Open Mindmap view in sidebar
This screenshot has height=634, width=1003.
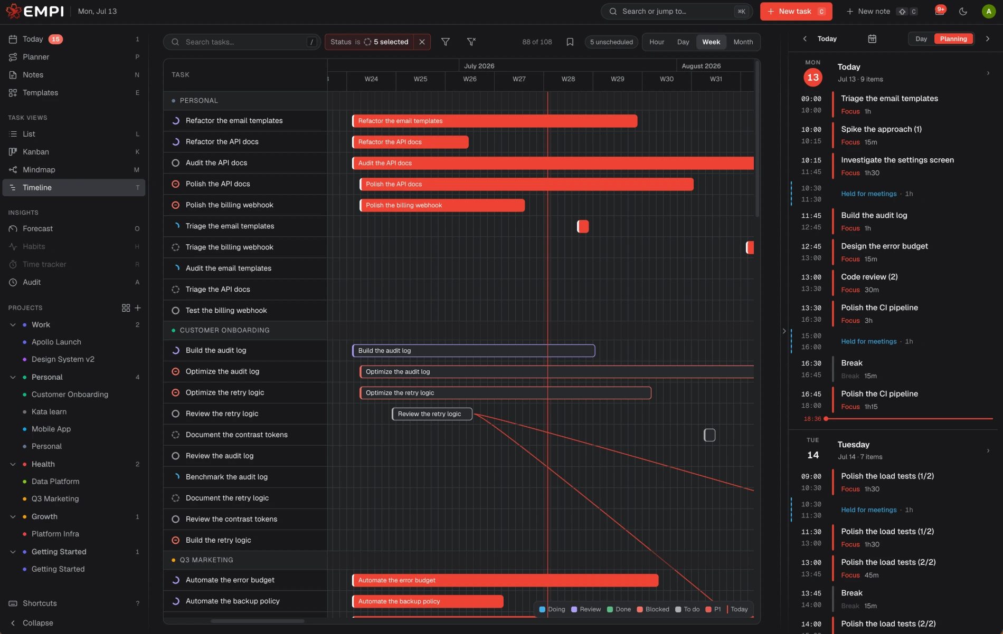74,170
